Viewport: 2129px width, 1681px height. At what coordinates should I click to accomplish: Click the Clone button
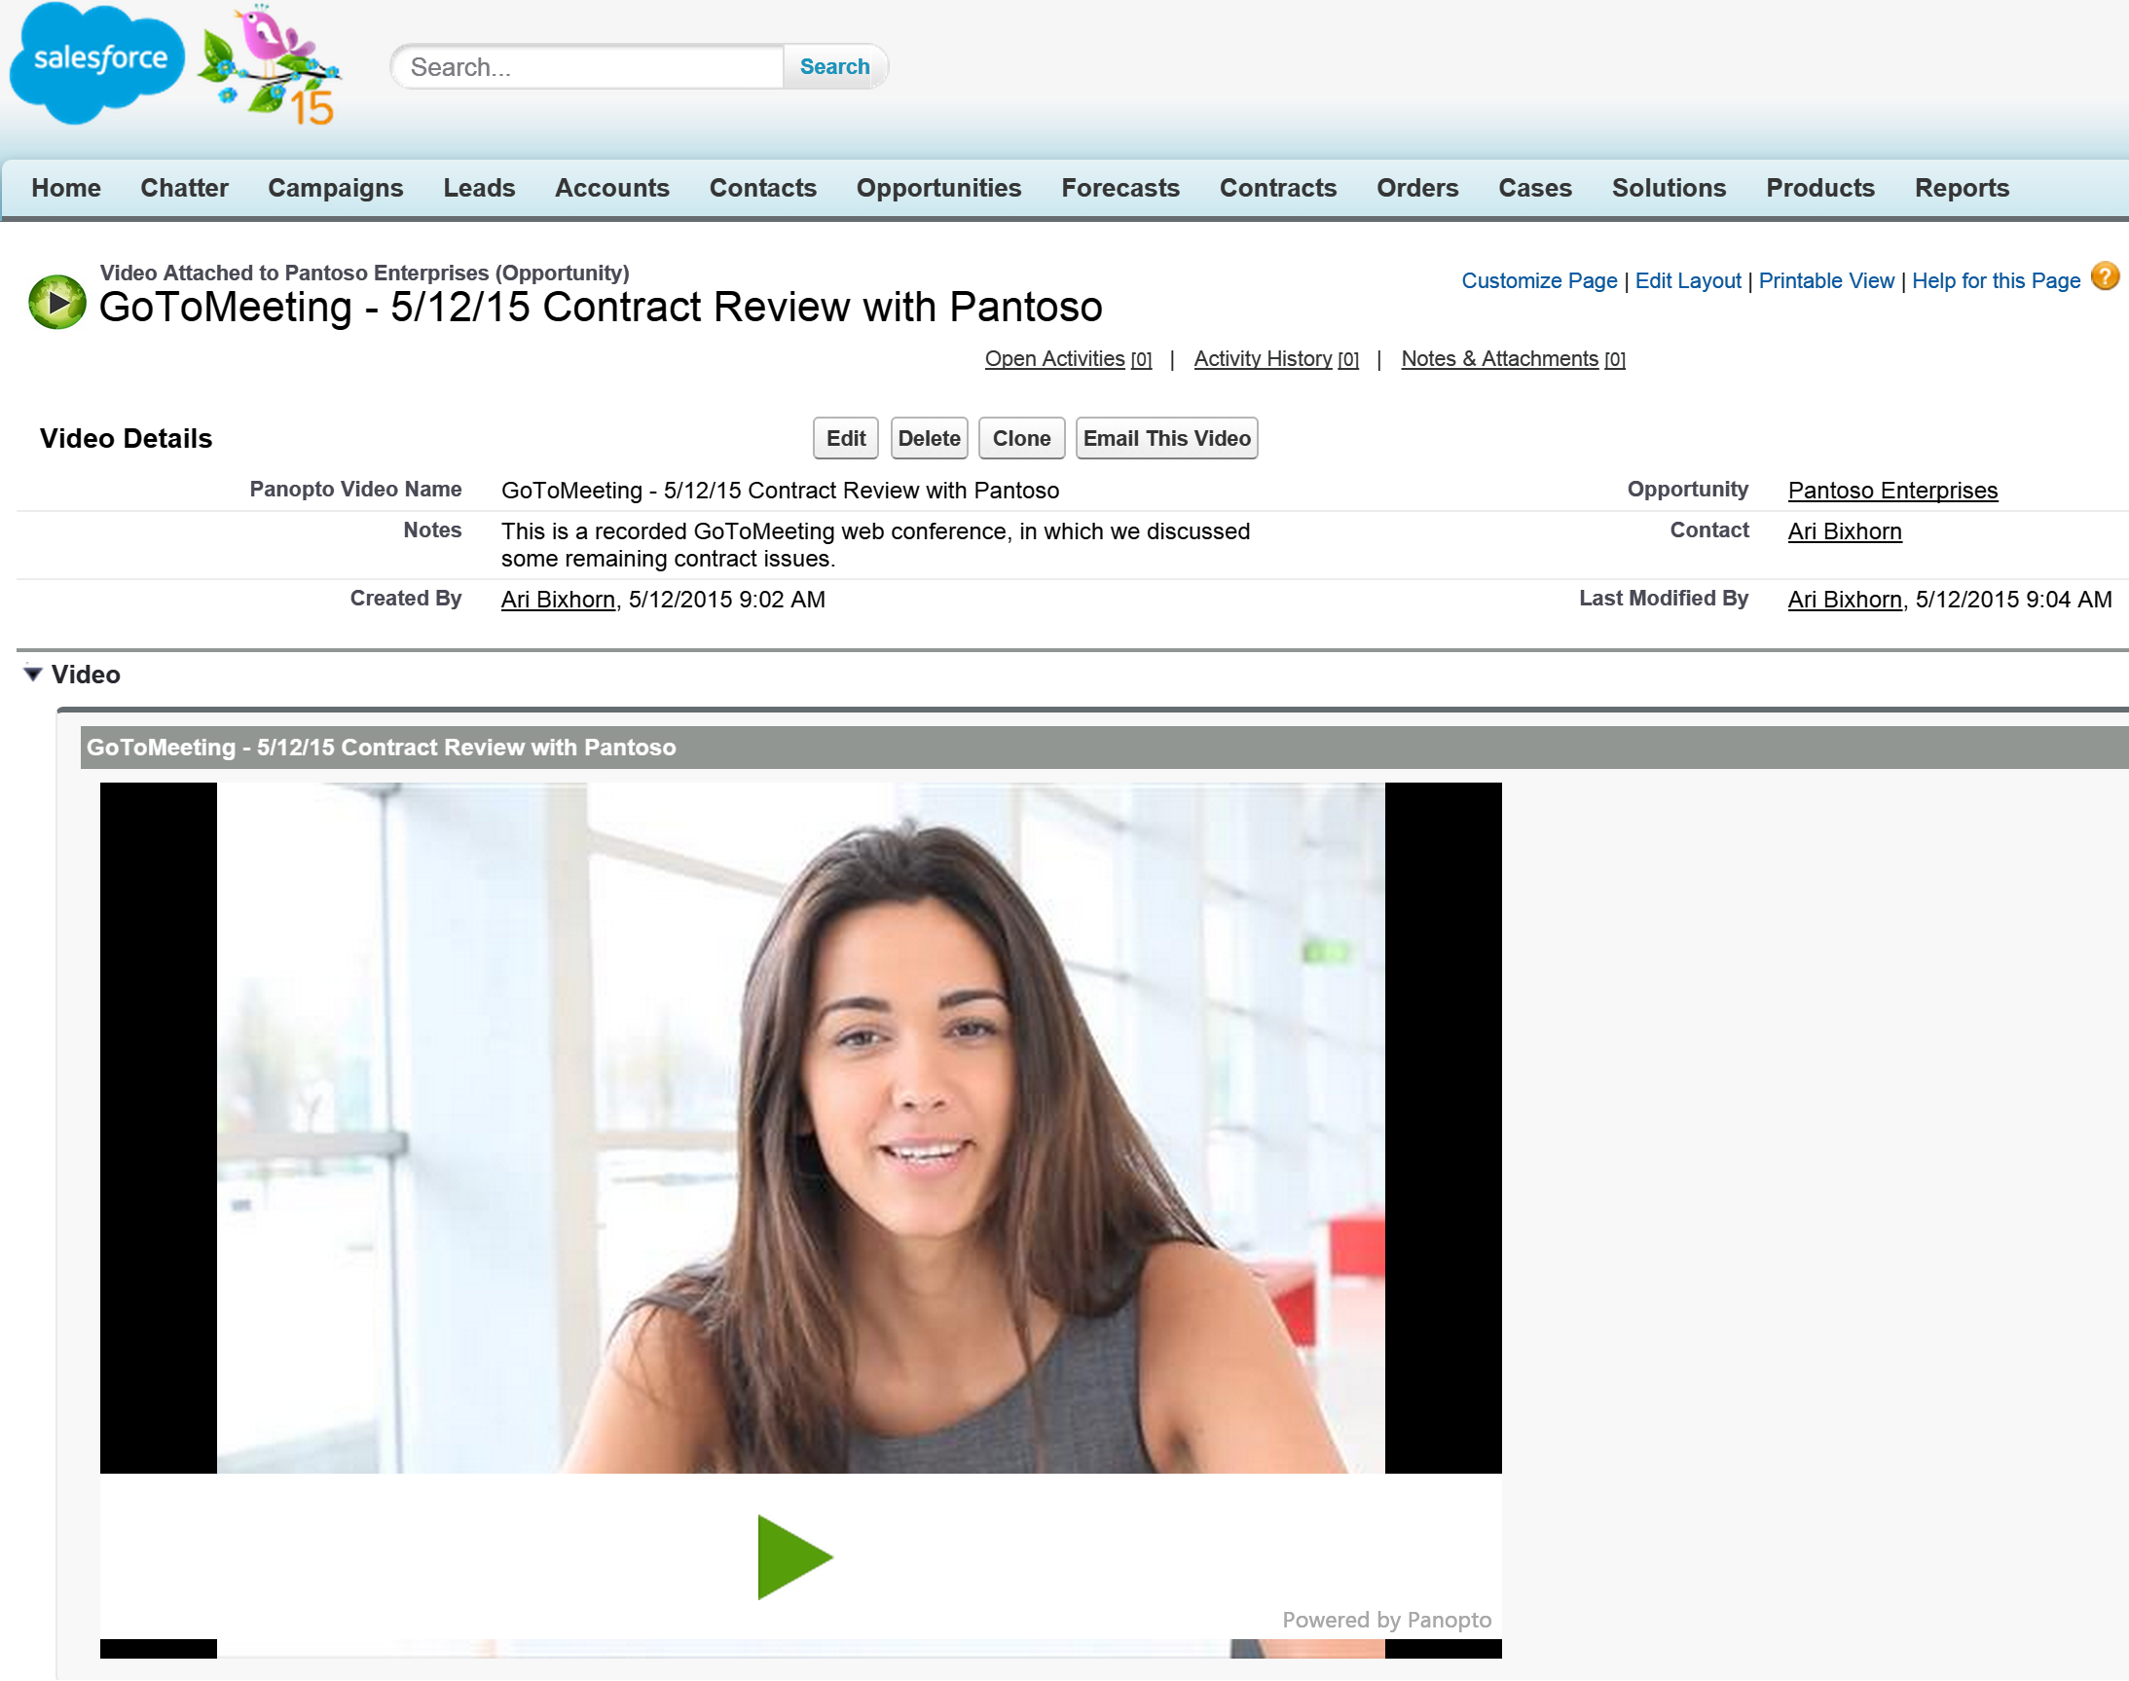(1021, 438)
